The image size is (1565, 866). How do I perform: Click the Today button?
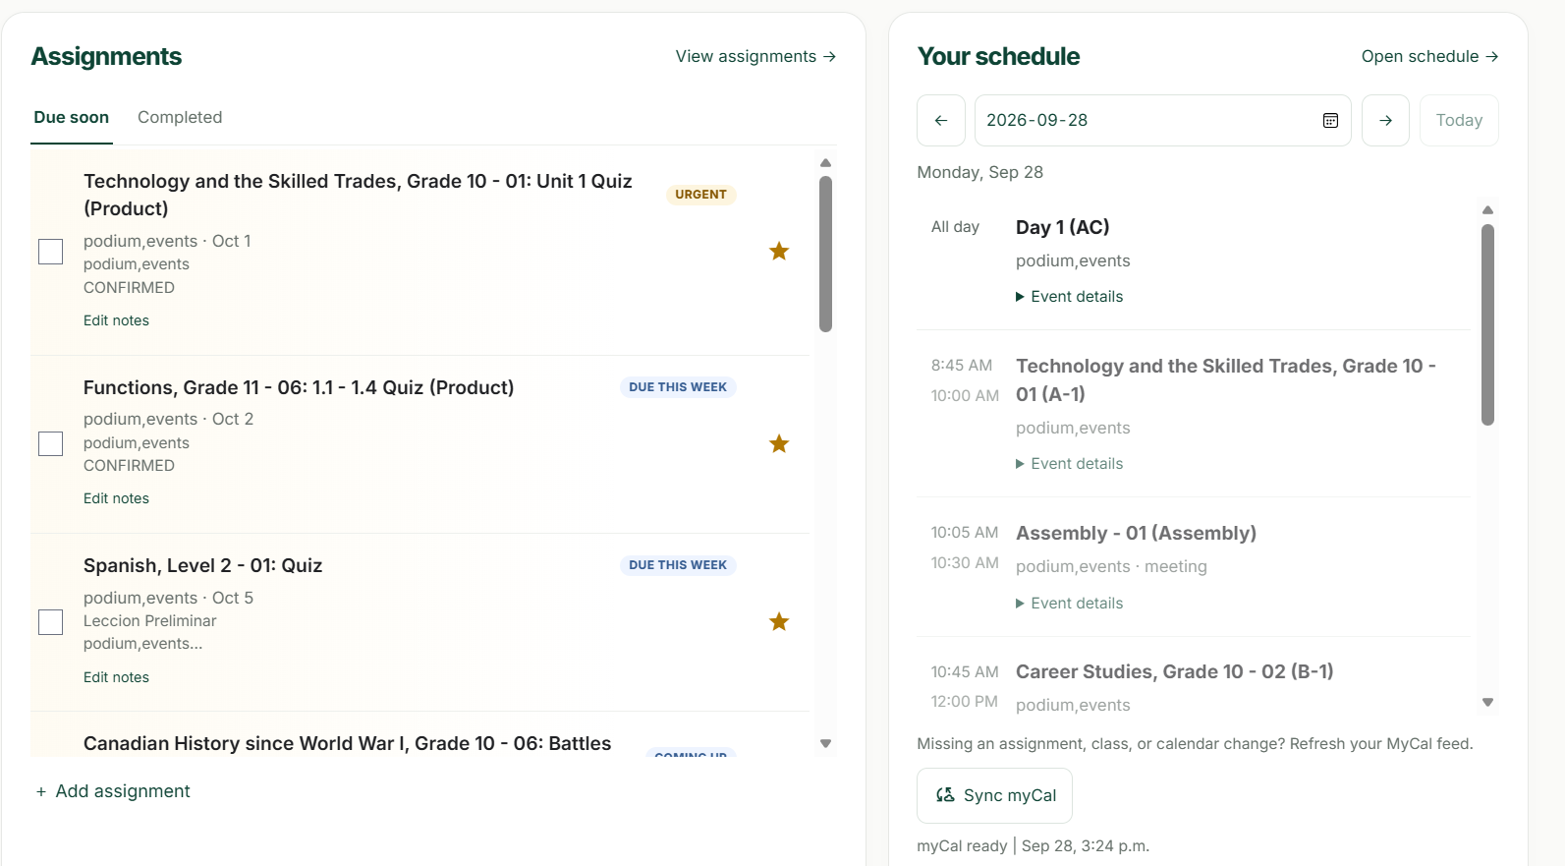1459,120
